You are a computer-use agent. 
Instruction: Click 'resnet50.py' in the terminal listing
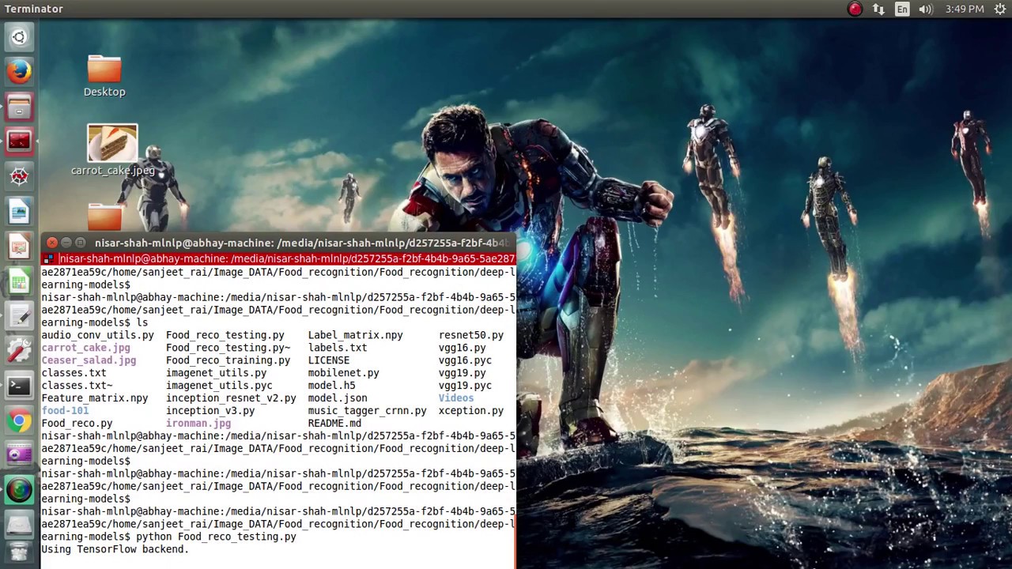tap(471, 335)
